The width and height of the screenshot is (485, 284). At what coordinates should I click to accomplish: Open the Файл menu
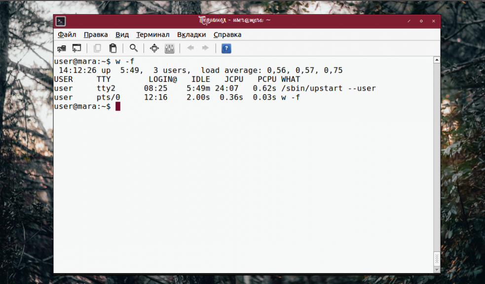click(67, 35)
